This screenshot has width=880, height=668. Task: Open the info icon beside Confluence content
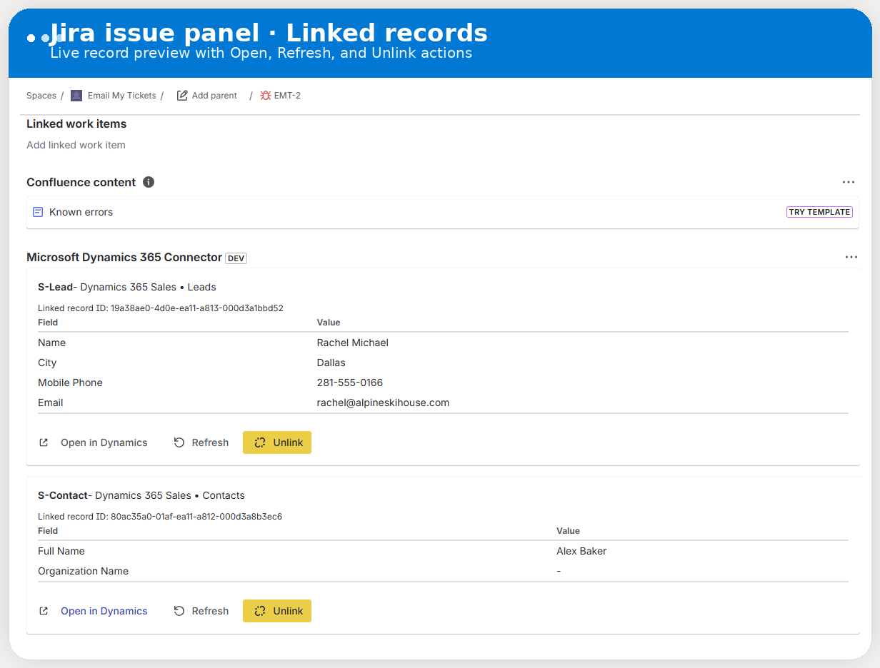[149, 182]
